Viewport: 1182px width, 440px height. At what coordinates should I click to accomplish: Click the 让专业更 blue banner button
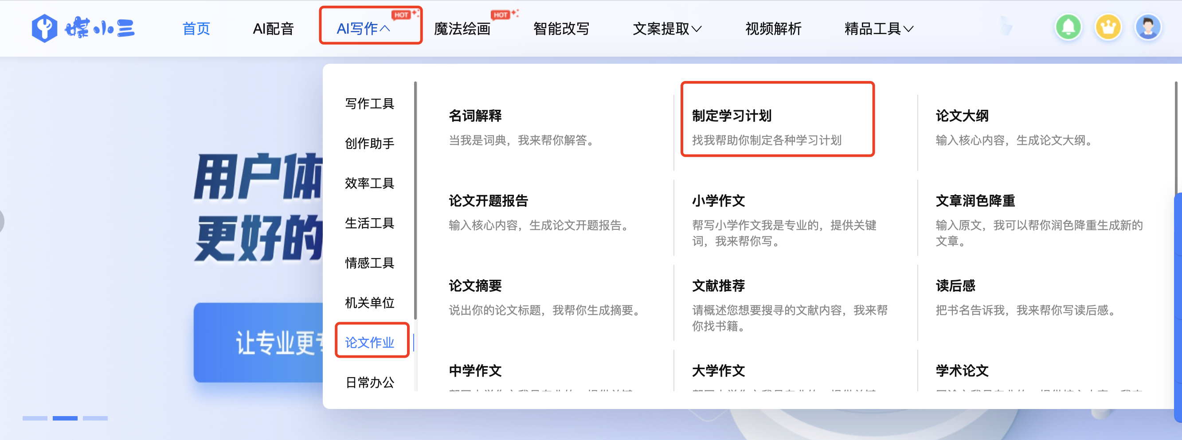click(258, 342)
